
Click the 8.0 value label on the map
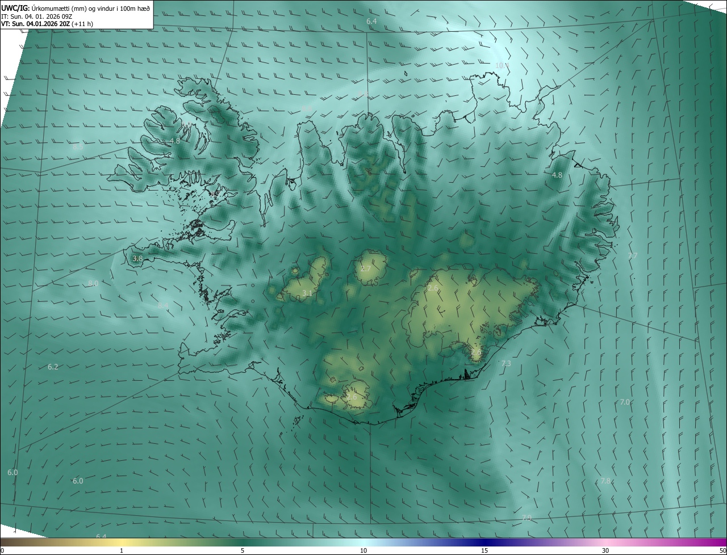(x=93, y=283)
